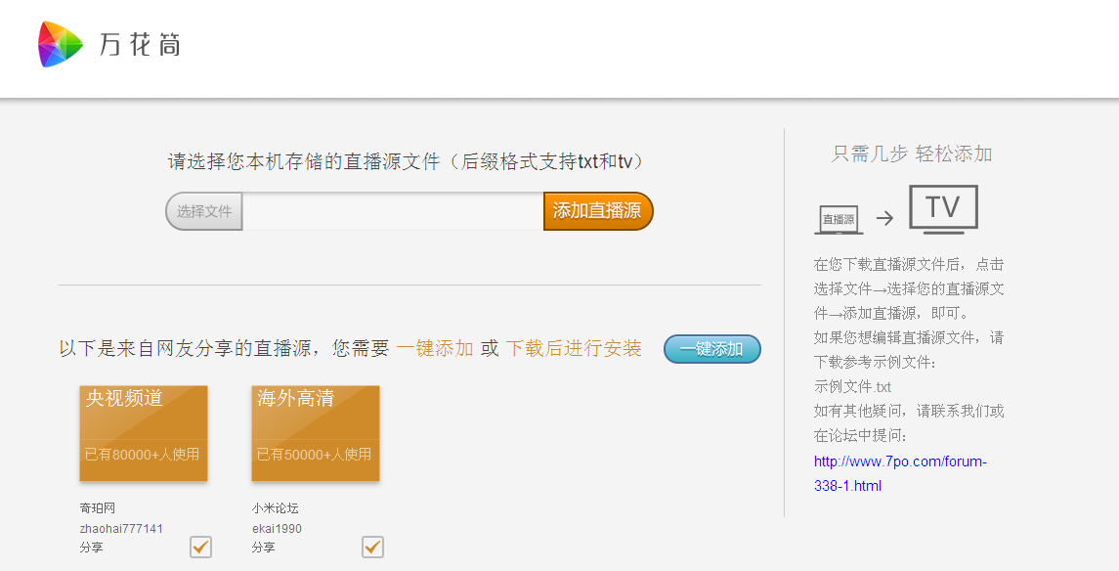Click the 直播源 laptop icon

click(x=839, y=218)
